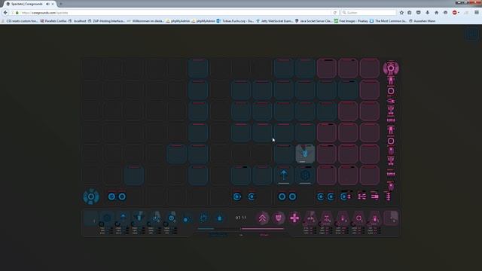
Task: Open the Free Images - Pixabay bookmark
Action: [x=351, y=21]
